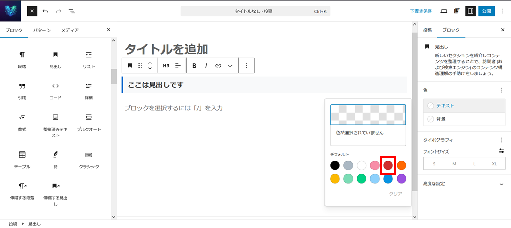Viewport: 511px width, 228px height.
Task: Switch to the パターン tab
Action: (x=42, y=30)
